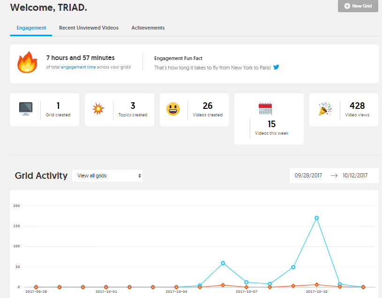This screenshot has width=382, height=298.
Task: Select blue data point at about 60
Action: [223, 263]
